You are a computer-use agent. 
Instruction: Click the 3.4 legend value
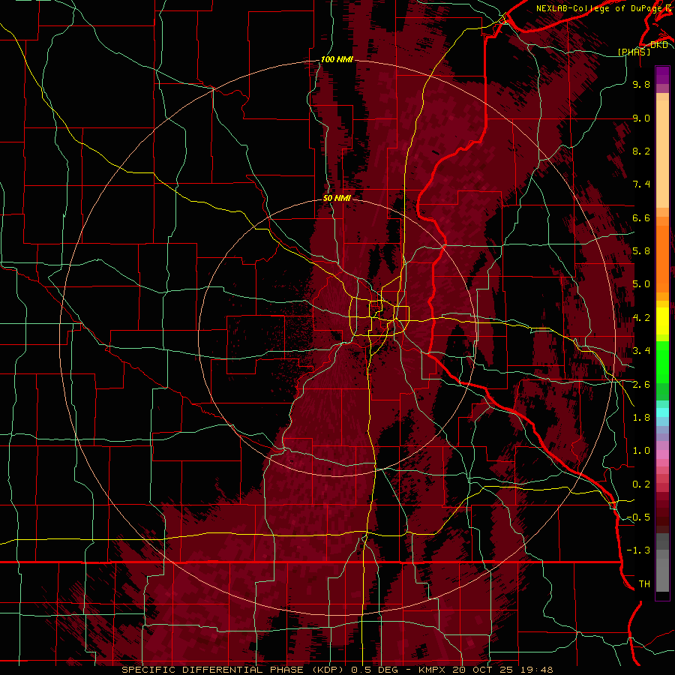point(641,351)
